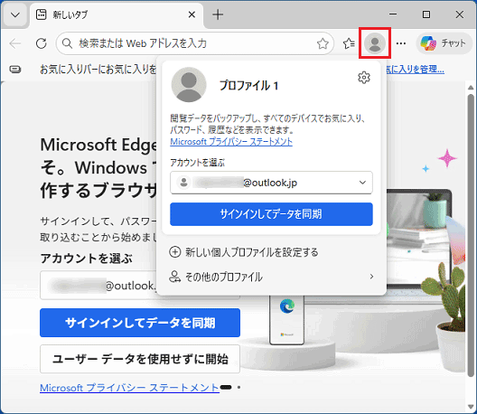477x414 pixels.
Task: Go back with the back arrow
Action: pos(15,43)
